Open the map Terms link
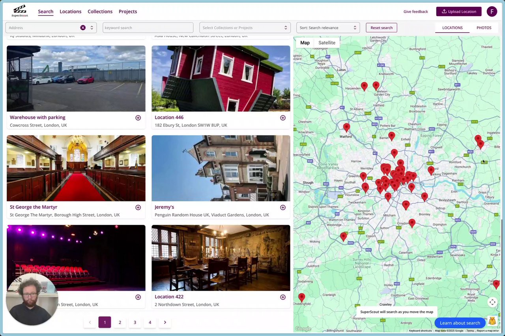This screenshot has width=505, height=336. tap(470, 331)
